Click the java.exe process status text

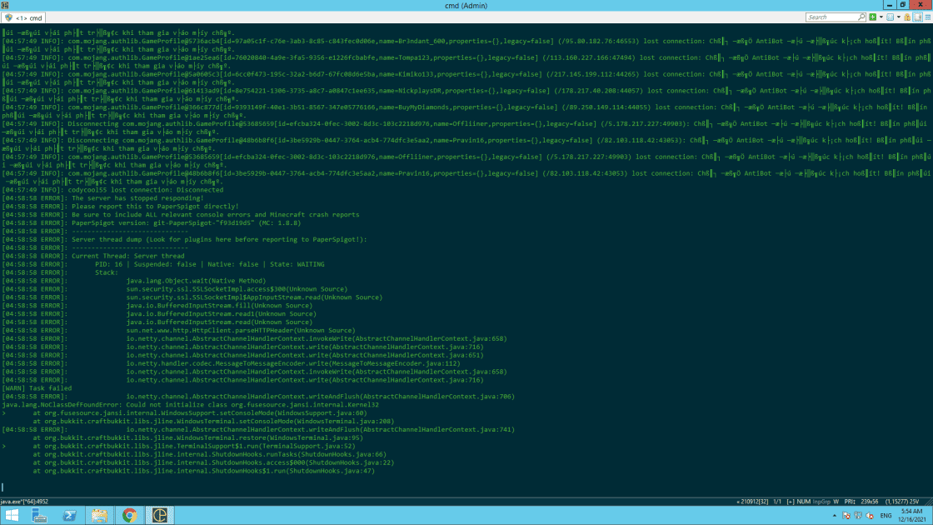coord(24,502)
